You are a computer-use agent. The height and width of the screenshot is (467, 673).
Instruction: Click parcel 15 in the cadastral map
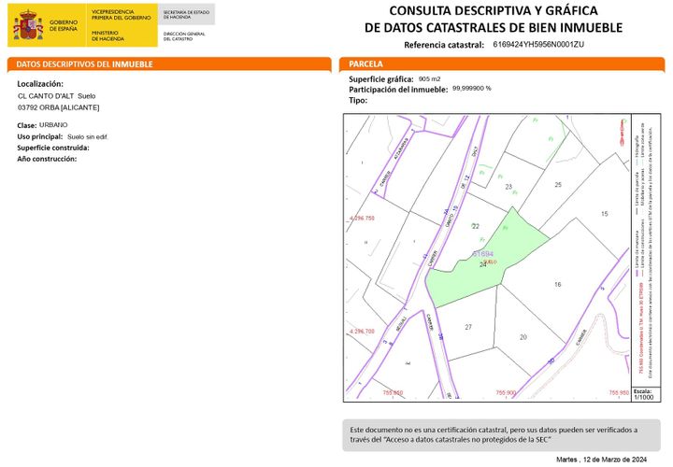[x=605, y=214]
